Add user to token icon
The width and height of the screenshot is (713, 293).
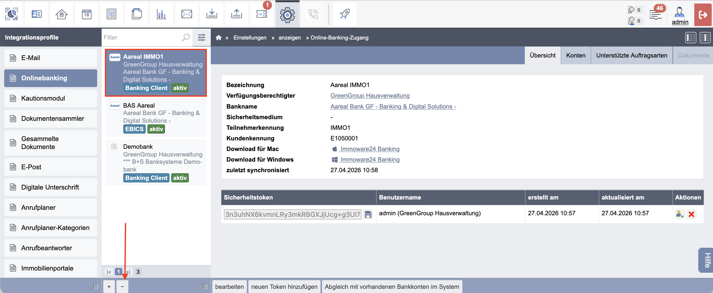tap(680, 214)
